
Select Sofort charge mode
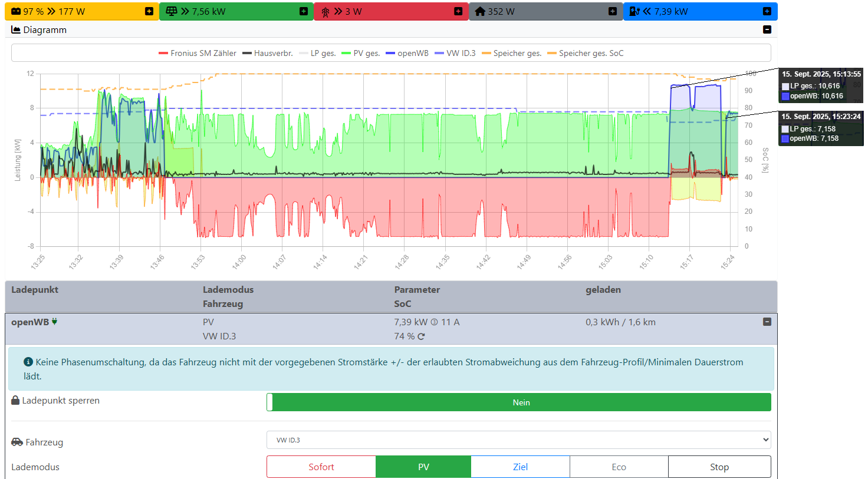[321, 467]
